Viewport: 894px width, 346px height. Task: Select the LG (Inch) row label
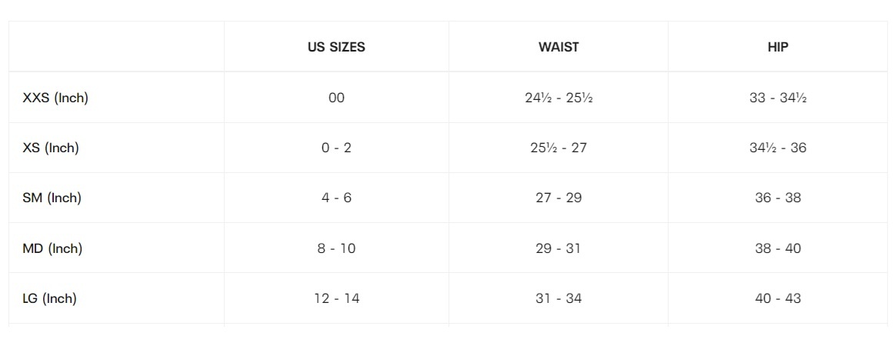click(49, 298)
